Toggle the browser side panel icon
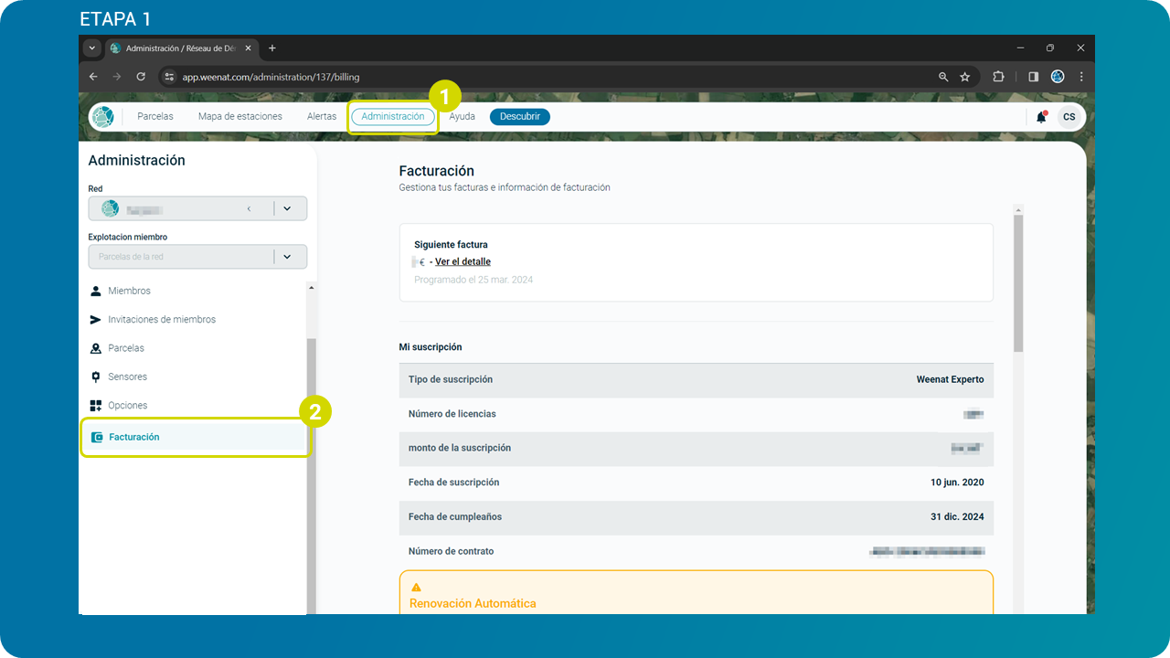This screenshot has width=1170, height=658. point(1033,77)
